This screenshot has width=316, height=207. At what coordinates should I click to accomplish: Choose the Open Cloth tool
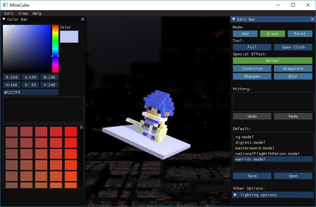[293, 47]
